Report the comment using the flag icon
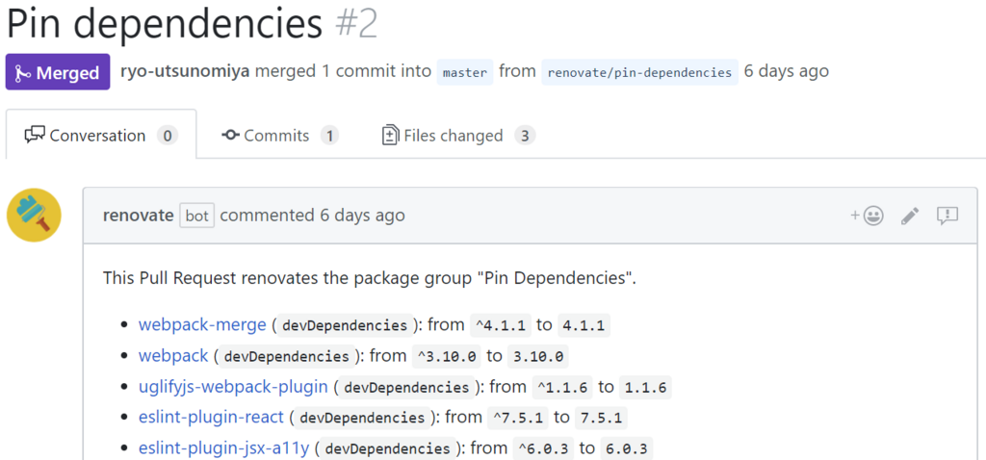Image resolution: width=986 pixels, height=460 pixels. tap(947, 216)
